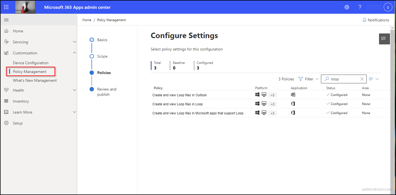Image resolution: width=396 pixels, height=195 pixels.
Task: Select the Basics step circle in the wizard
Action: coord(92,39)
